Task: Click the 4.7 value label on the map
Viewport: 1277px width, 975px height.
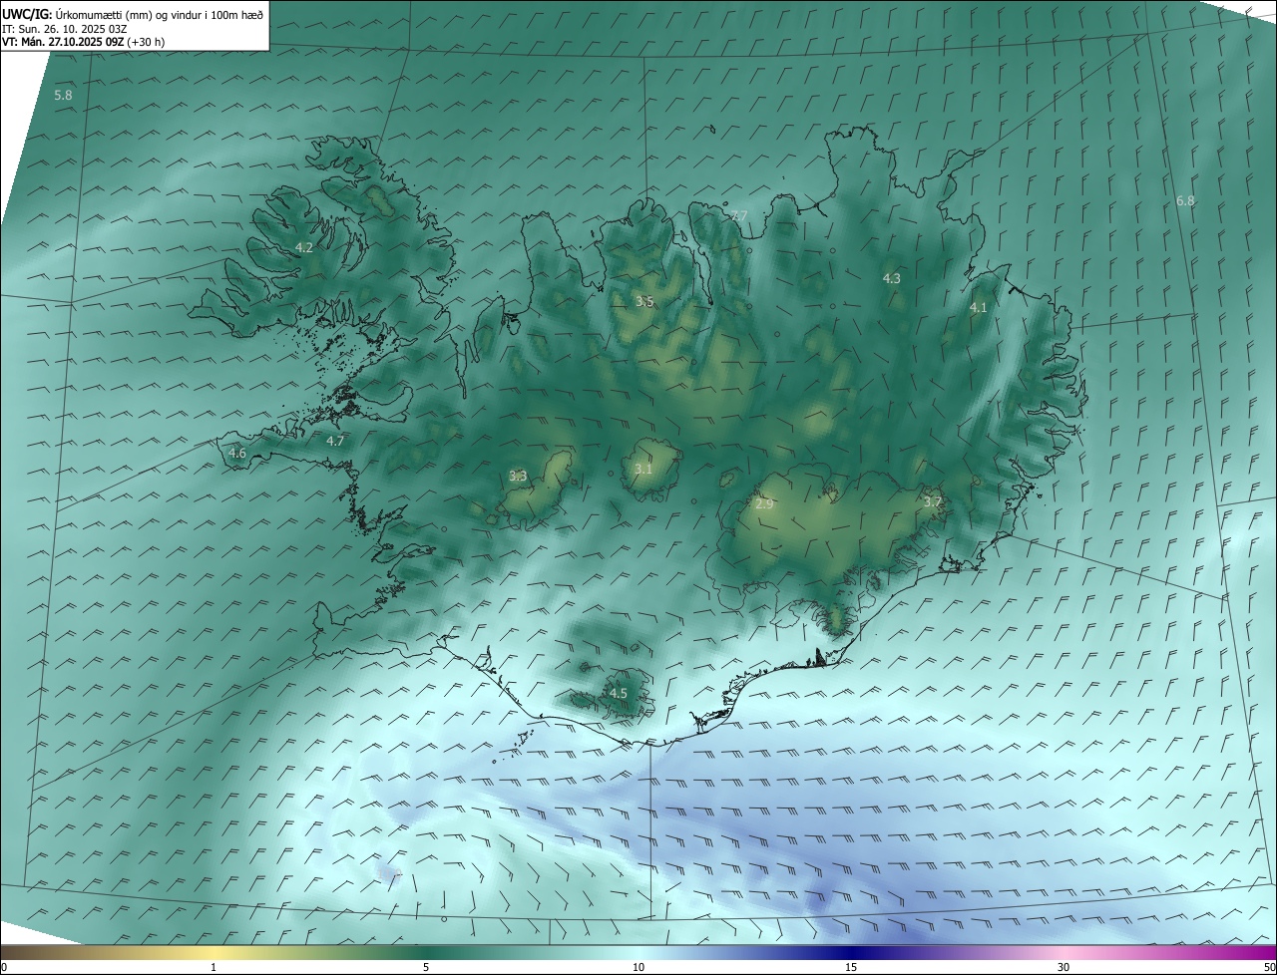Action: (x=335, y=441)
